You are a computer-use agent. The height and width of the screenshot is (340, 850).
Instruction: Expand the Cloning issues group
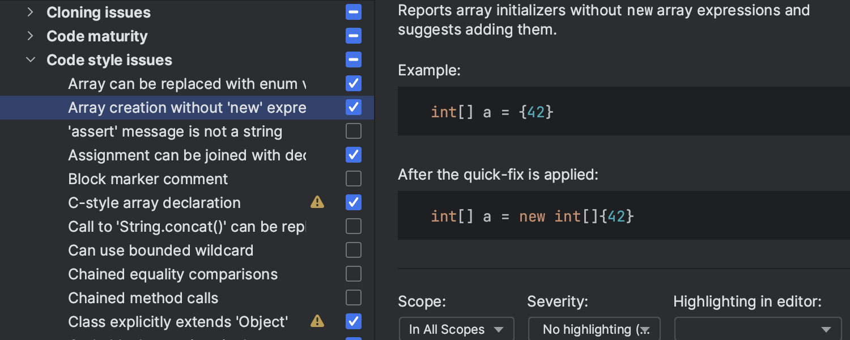tap(31, 12)
